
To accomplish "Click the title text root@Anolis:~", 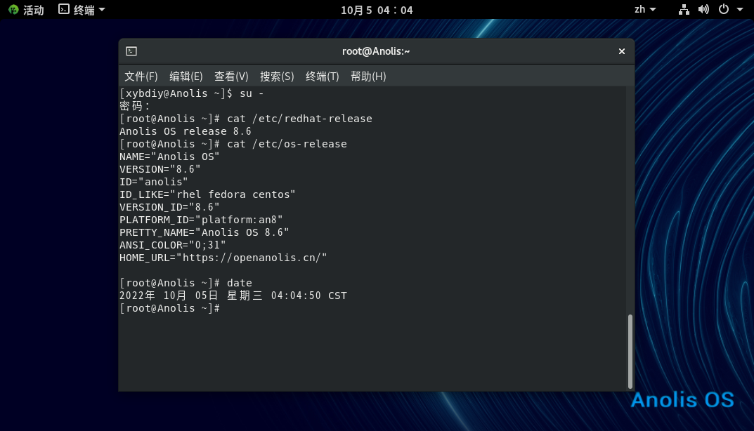I will 376,51.
